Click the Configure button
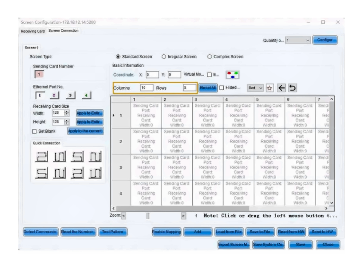Screen dimensions: 363x272 pos(325,40)
